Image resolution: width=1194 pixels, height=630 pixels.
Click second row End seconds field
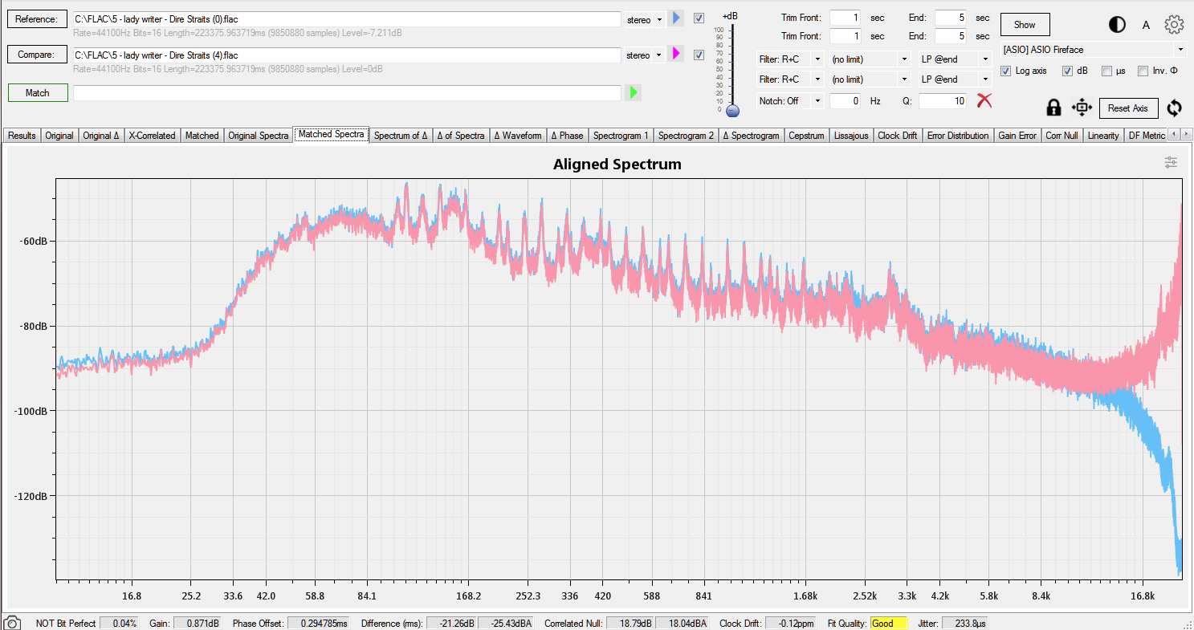[x=950, y=36]
